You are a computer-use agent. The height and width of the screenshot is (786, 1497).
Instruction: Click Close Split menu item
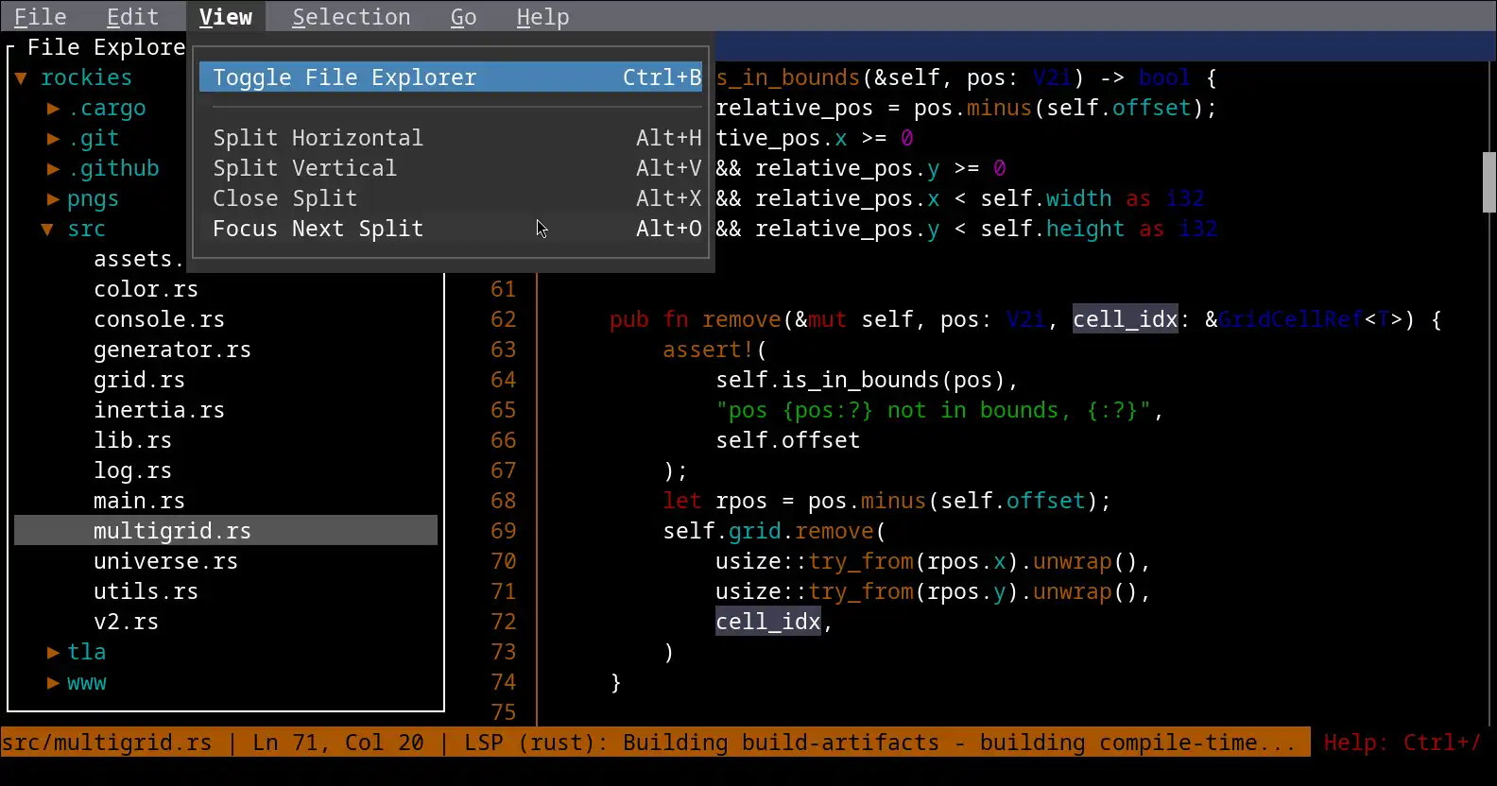tap(451, 198)
